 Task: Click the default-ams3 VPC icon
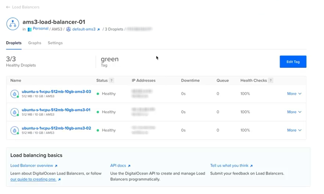(68, 29)
